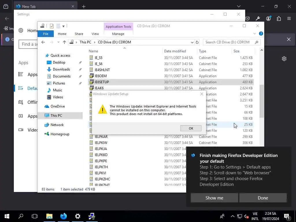
Task: Select the IELPKIW cabinet file
Action: pyautogui.click(x=171, y=143)
